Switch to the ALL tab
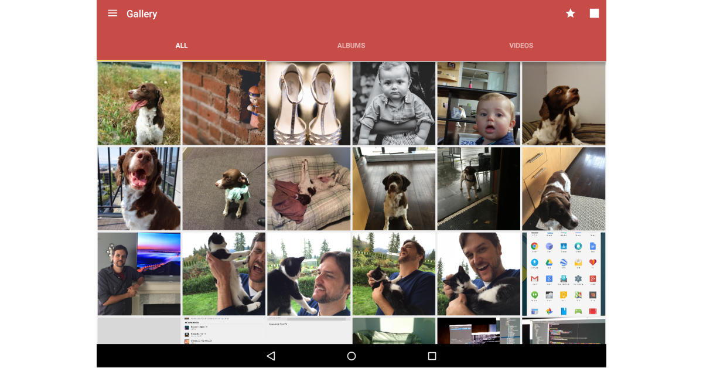 click(x=182, y=46)
